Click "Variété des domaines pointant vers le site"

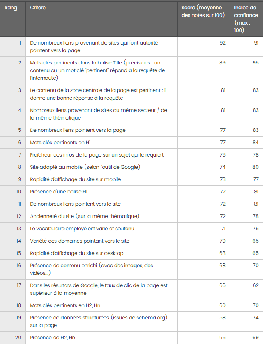coord(79,241)
